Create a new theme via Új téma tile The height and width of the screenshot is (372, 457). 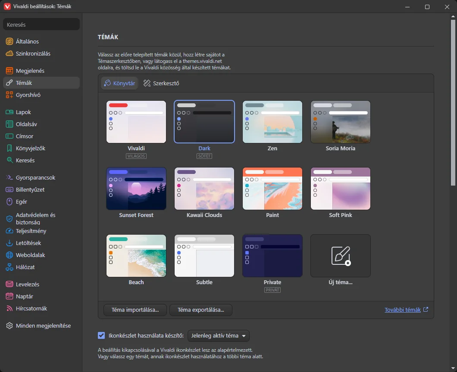pyautogui.click(x=341, y=256)
